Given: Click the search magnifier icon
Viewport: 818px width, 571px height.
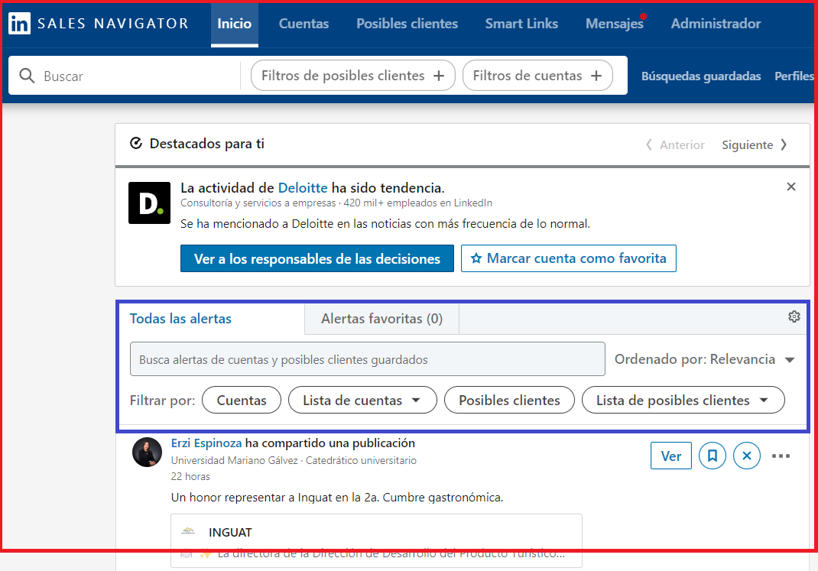Looking at the screenshot, I should coord(27,76).
